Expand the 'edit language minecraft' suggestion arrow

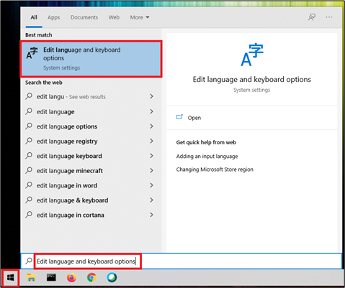point(151,170)
